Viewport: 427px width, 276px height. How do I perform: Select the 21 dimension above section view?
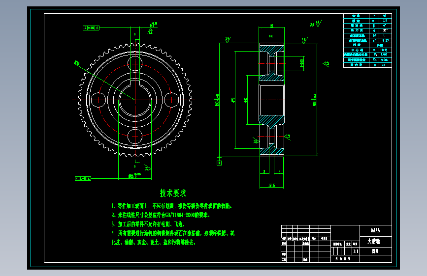pyautogui.click(x=271, y=26)
